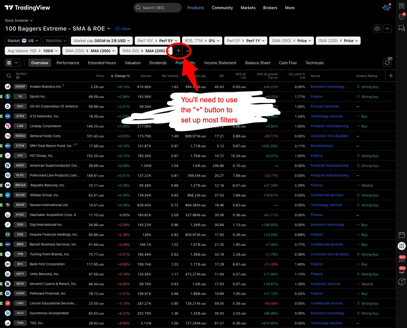
Task: Click the TradingView logo
Action: pyautogui.click(x=27, y=8)
